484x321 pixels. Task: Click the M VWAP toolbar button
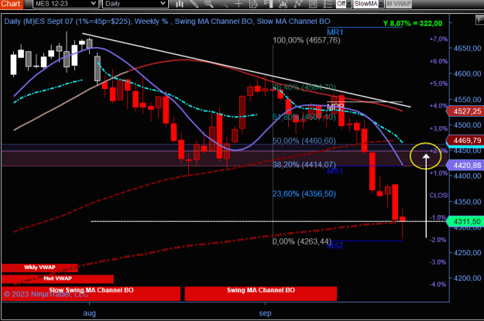(x=399, y=4)
